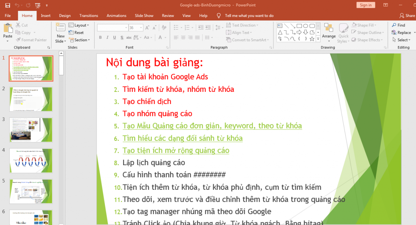
Task: Convert to SmartArt graphic
Action: pos(247,40)
